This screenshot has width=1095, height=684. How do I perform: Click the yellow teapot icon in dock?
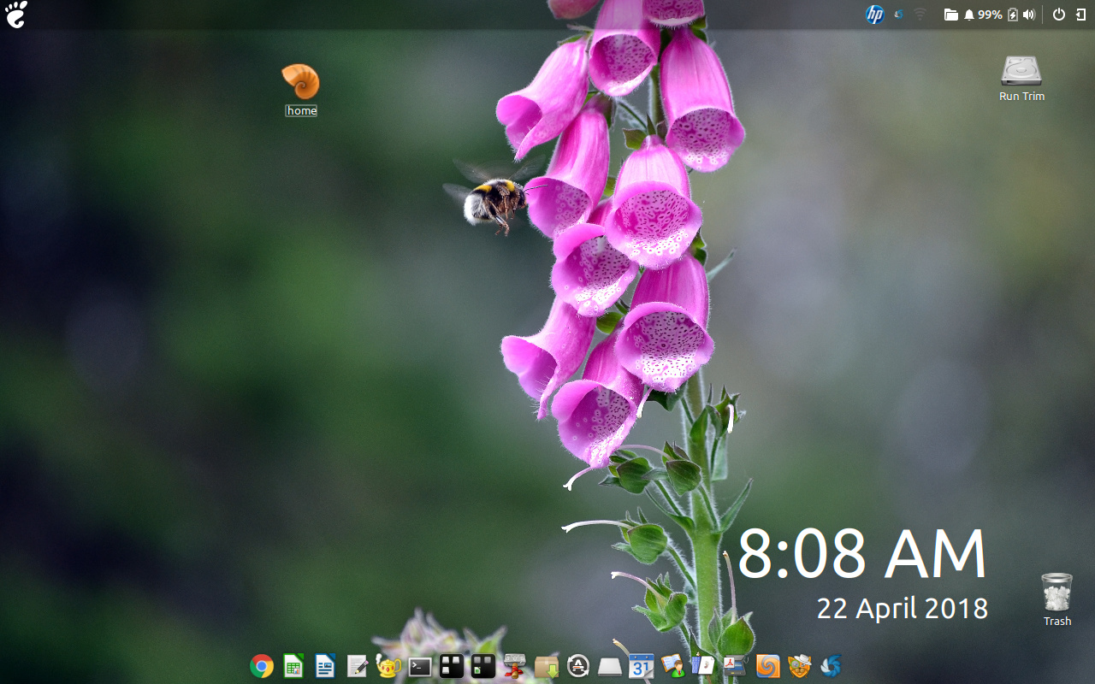click(388, 666)
